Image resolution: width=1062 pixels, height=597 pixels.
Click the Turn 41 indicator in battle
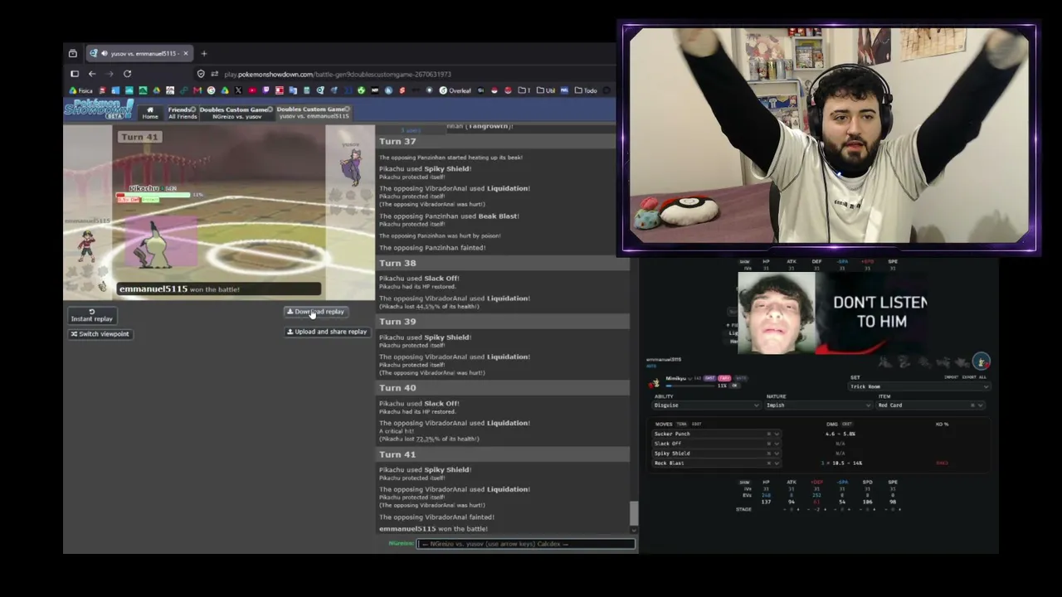pyautogui.click(x=139, y=137)
